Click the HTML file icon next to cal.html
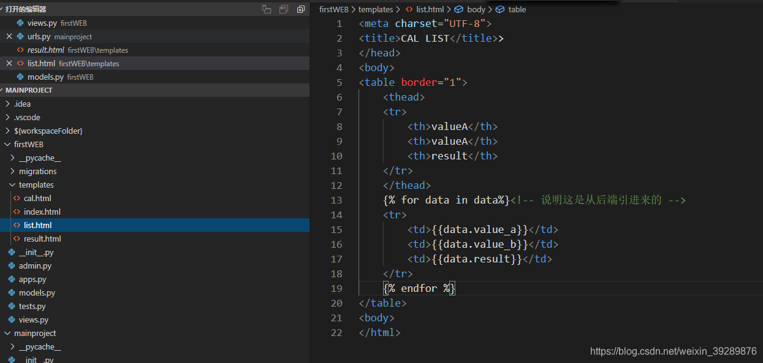This screenshot has width=763, height=363. click(17, 198)
